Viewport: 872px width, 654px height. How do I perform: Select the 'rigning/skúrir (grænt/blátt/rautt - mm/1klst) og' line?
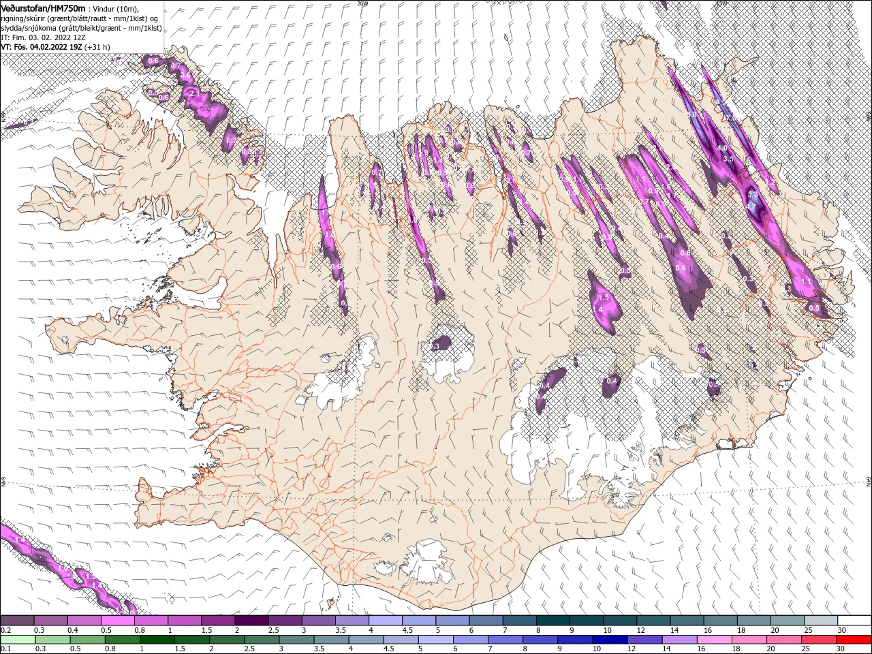pyautogui.click(x=79, y=18)
